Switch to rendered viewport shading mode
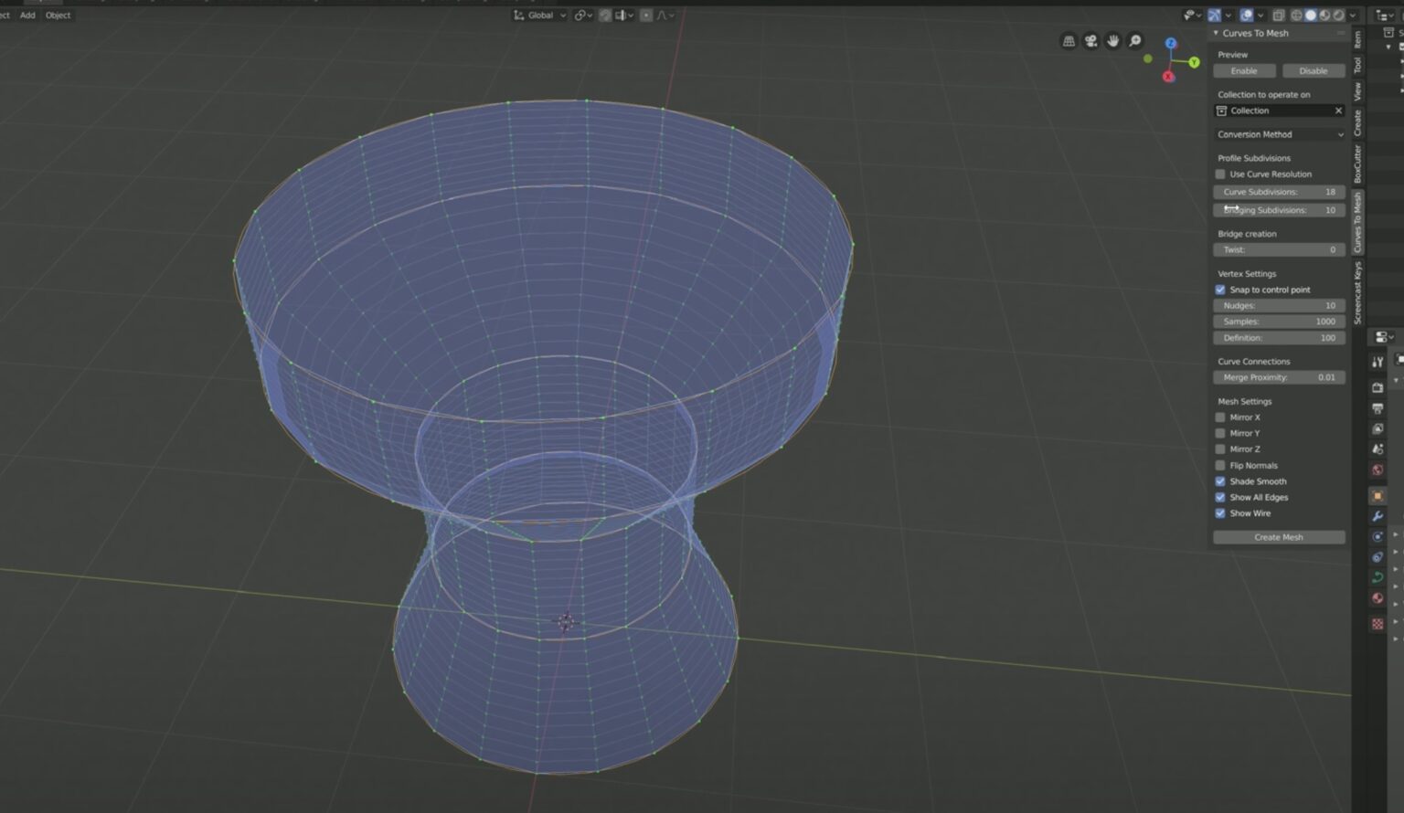 coord(1337,15)
